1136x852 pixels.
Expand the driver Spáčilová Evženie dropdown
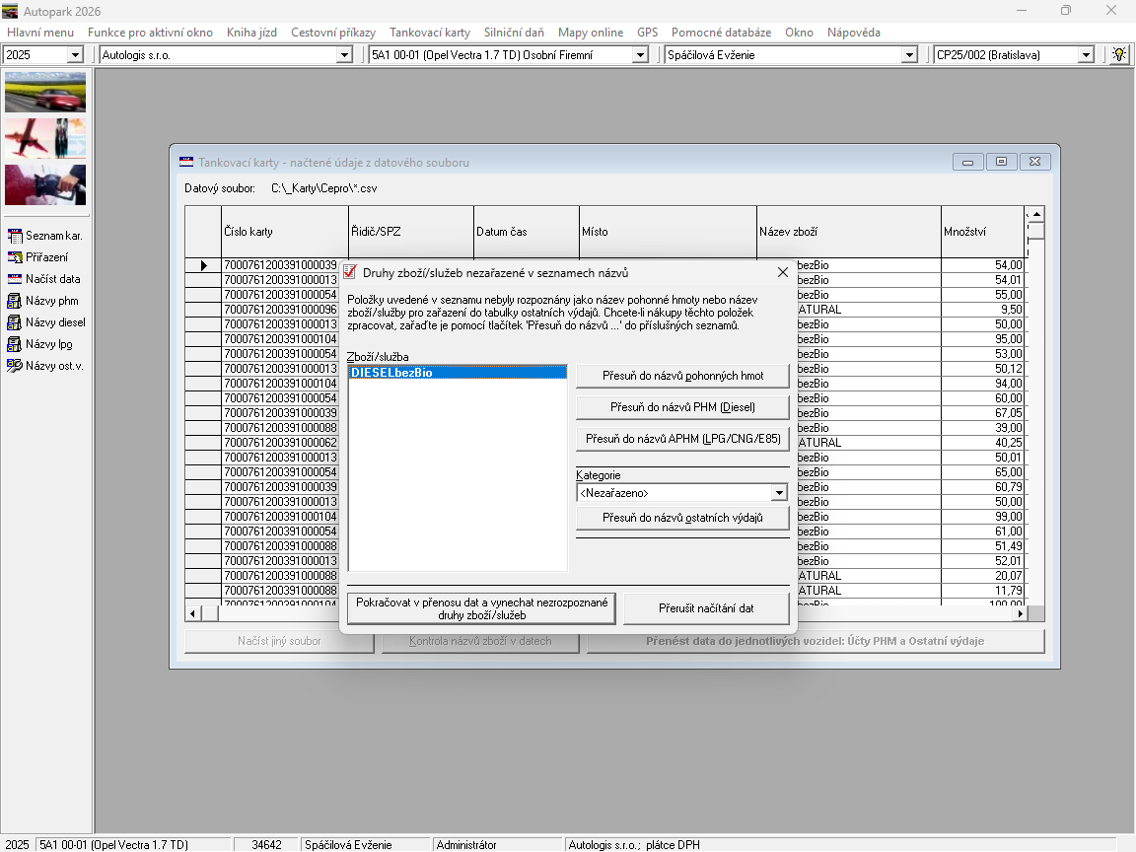click(909, 55)
